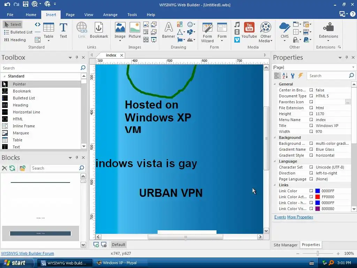Open the WYSIWYG Web Builder Forum link

point(28,253)
